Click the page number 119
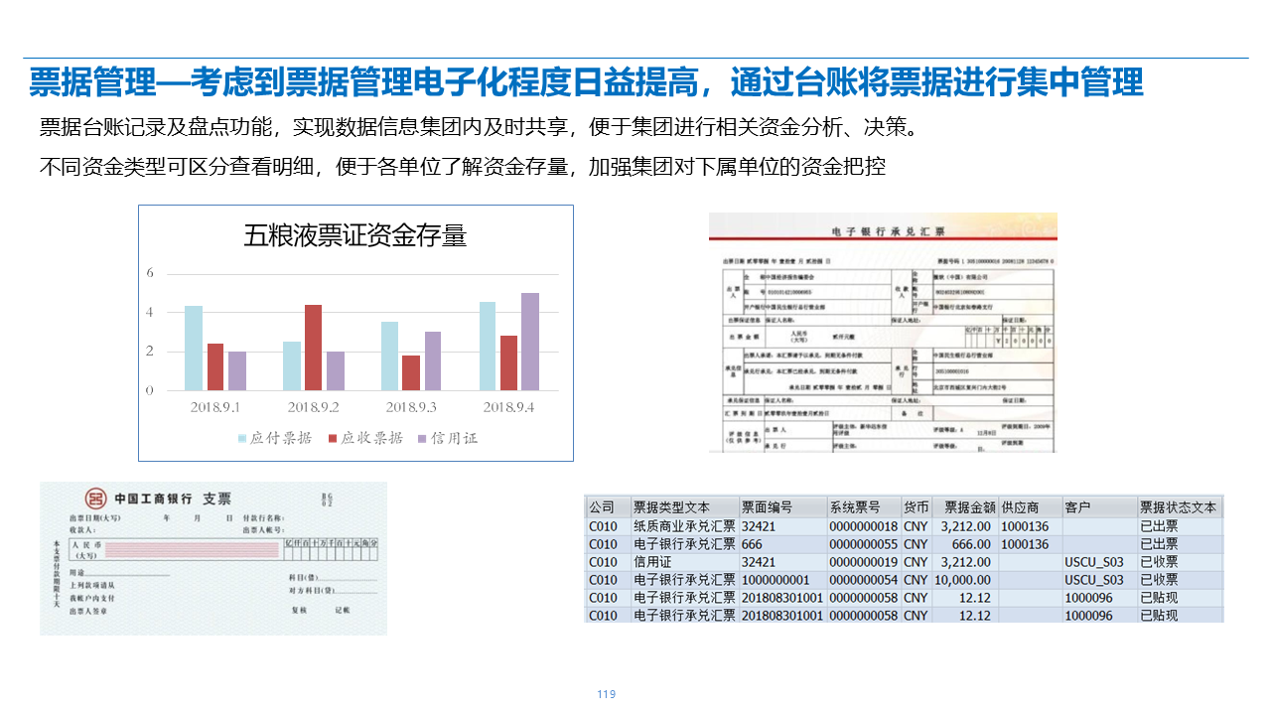Viewport: 1271px width, 715px height. (607, 694)
